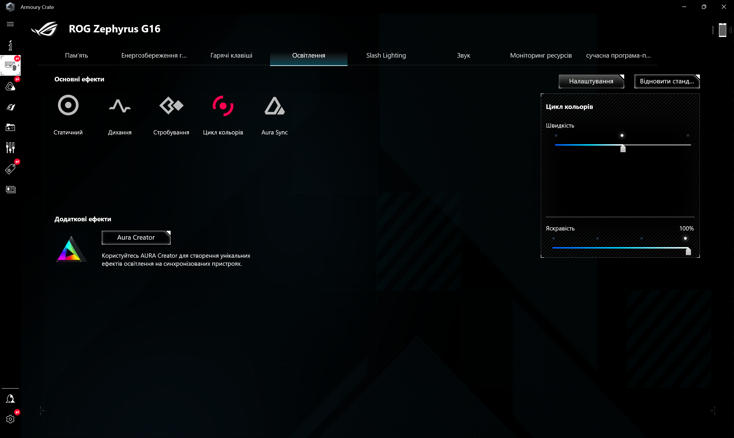The image size is (734, 438).
Task: Click the Моніторинг ресурсів tab
Action: (542, 55)
